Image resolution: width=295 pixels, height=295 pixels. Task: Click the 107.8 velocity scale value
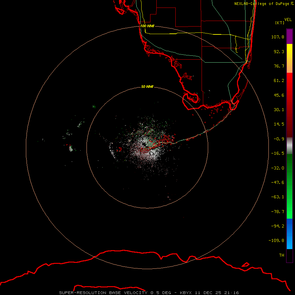pyautogui.click(x=278, y=37)
